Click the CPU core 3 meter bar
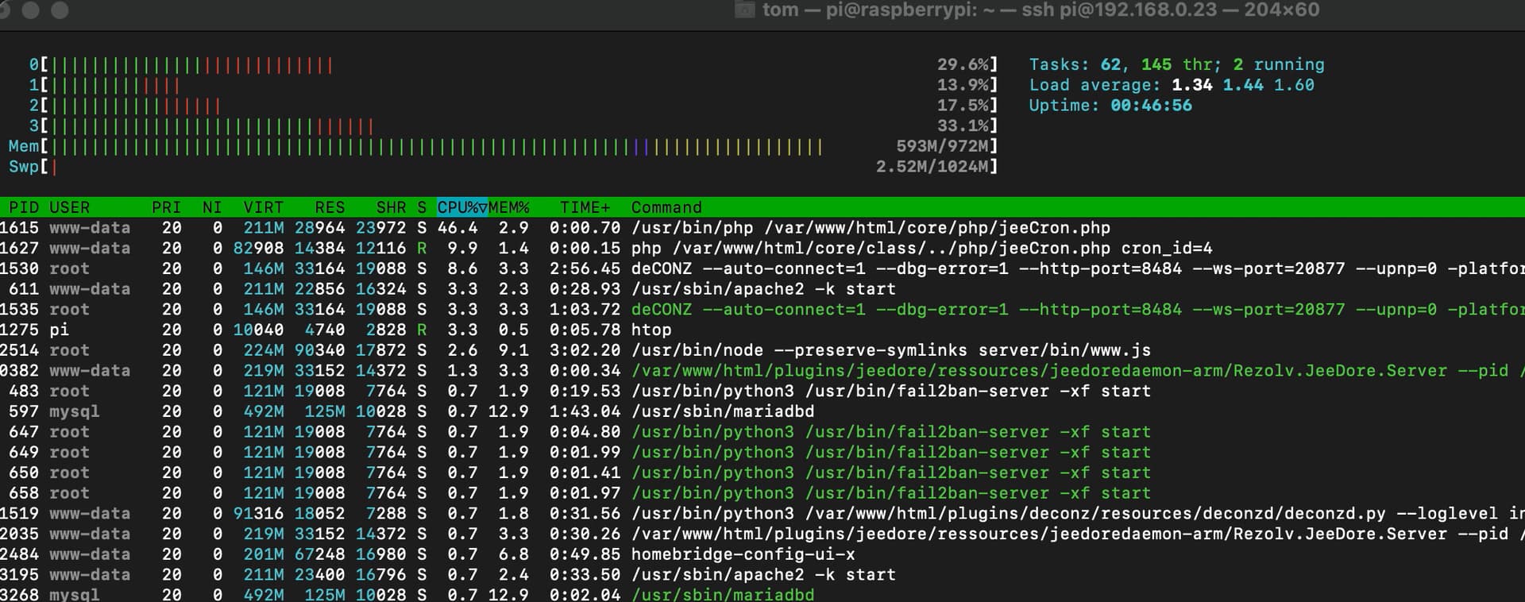The height and width of the screenshot is (602, 1525). click(213, 126)
